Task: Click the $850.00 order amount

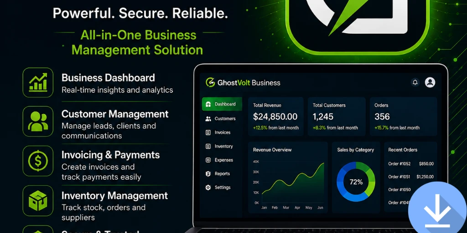Action: 426,164
